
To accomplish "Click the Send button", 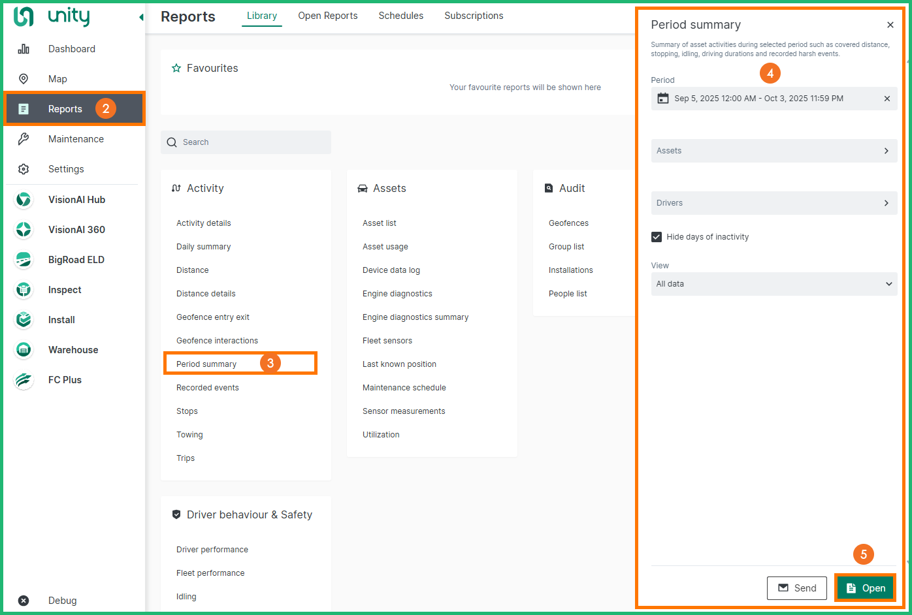I will tap(796, 588).
